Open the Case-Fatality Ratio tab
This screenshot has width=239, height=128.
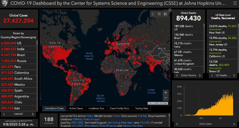[119, 108]
